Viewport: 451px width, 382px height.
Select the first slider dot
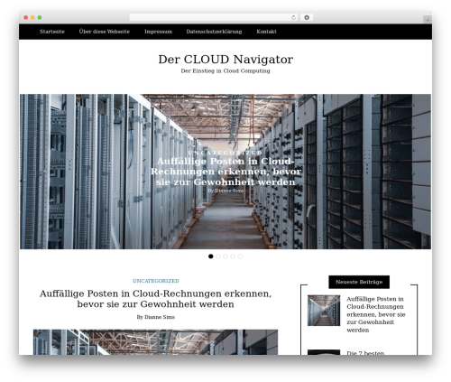pos(211,256)
